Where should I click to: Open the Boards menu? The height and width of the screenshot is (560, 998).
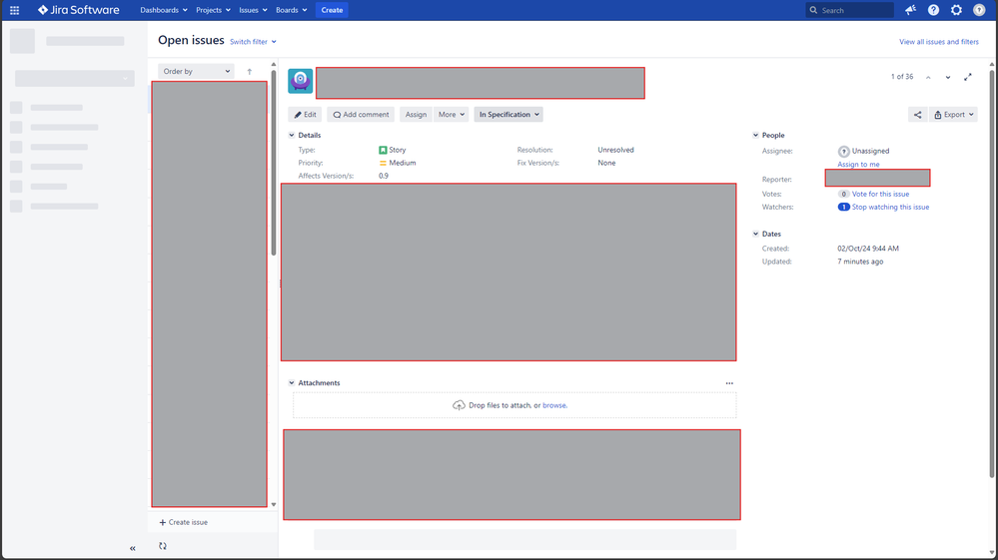click(x=291, y=10)
